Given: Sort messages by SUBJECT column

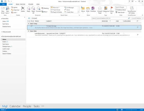Looking at the screenshot, I should 74,21.
